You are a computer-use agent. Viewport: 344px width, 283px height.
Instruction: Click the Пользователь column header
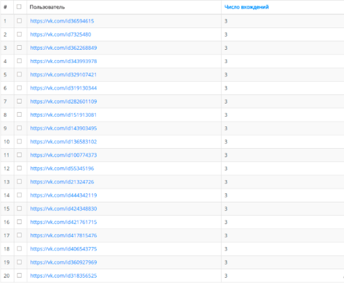(x=47, y=7)
